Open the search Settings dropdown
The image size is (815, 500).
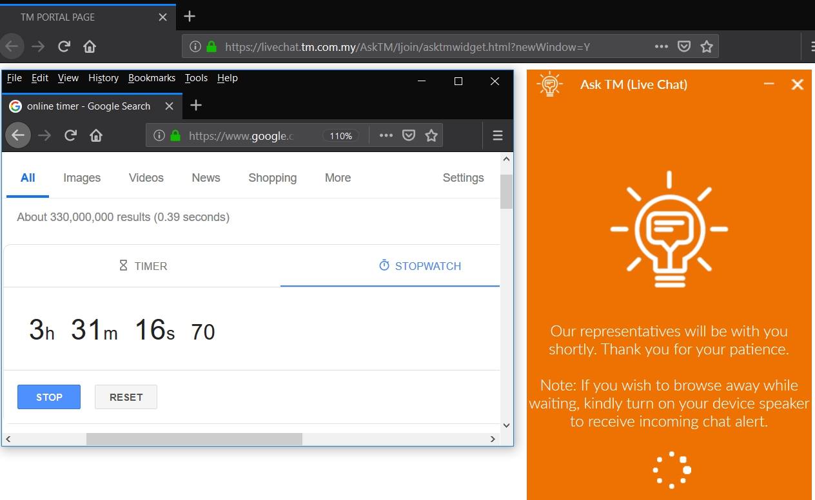tap(463, 178)
